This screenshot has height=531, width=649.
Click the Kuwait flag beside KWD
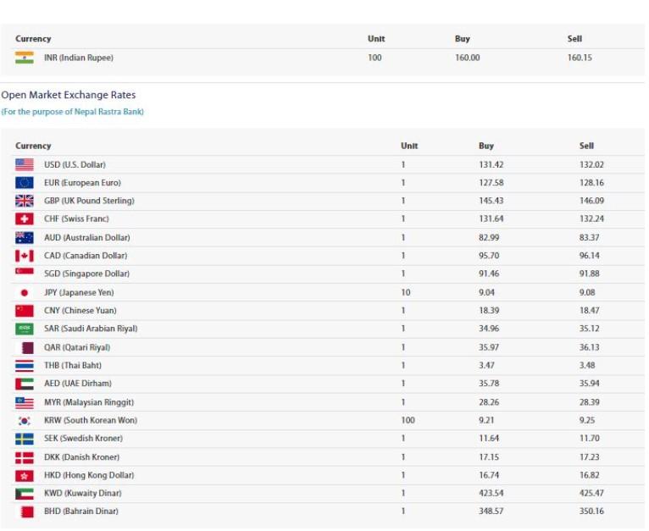[x=25, y=494]
